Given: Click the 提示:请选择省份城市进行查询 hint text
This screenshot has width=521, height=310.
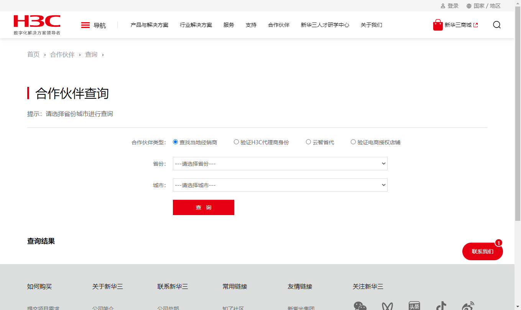Looking at the screenshot, I should click(70, 114).
